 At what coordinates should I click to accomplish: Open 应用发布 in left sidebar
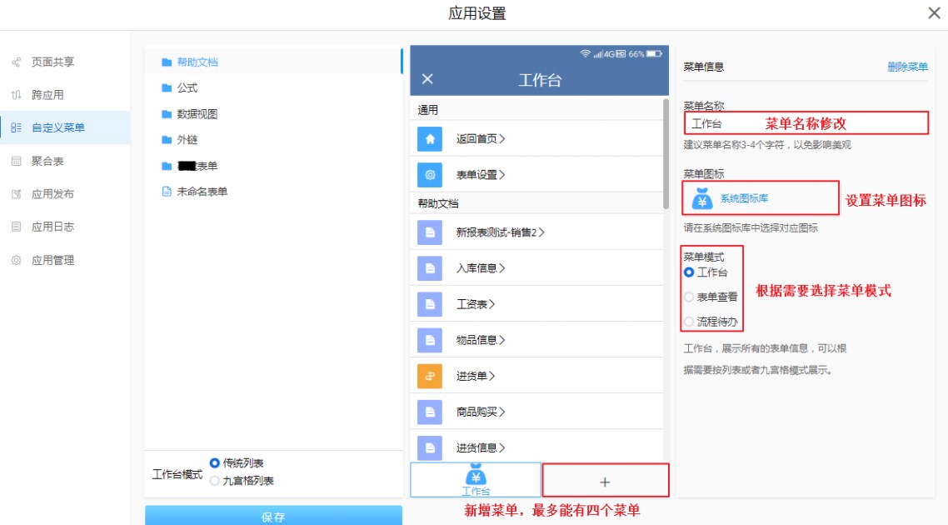point(52,194)
